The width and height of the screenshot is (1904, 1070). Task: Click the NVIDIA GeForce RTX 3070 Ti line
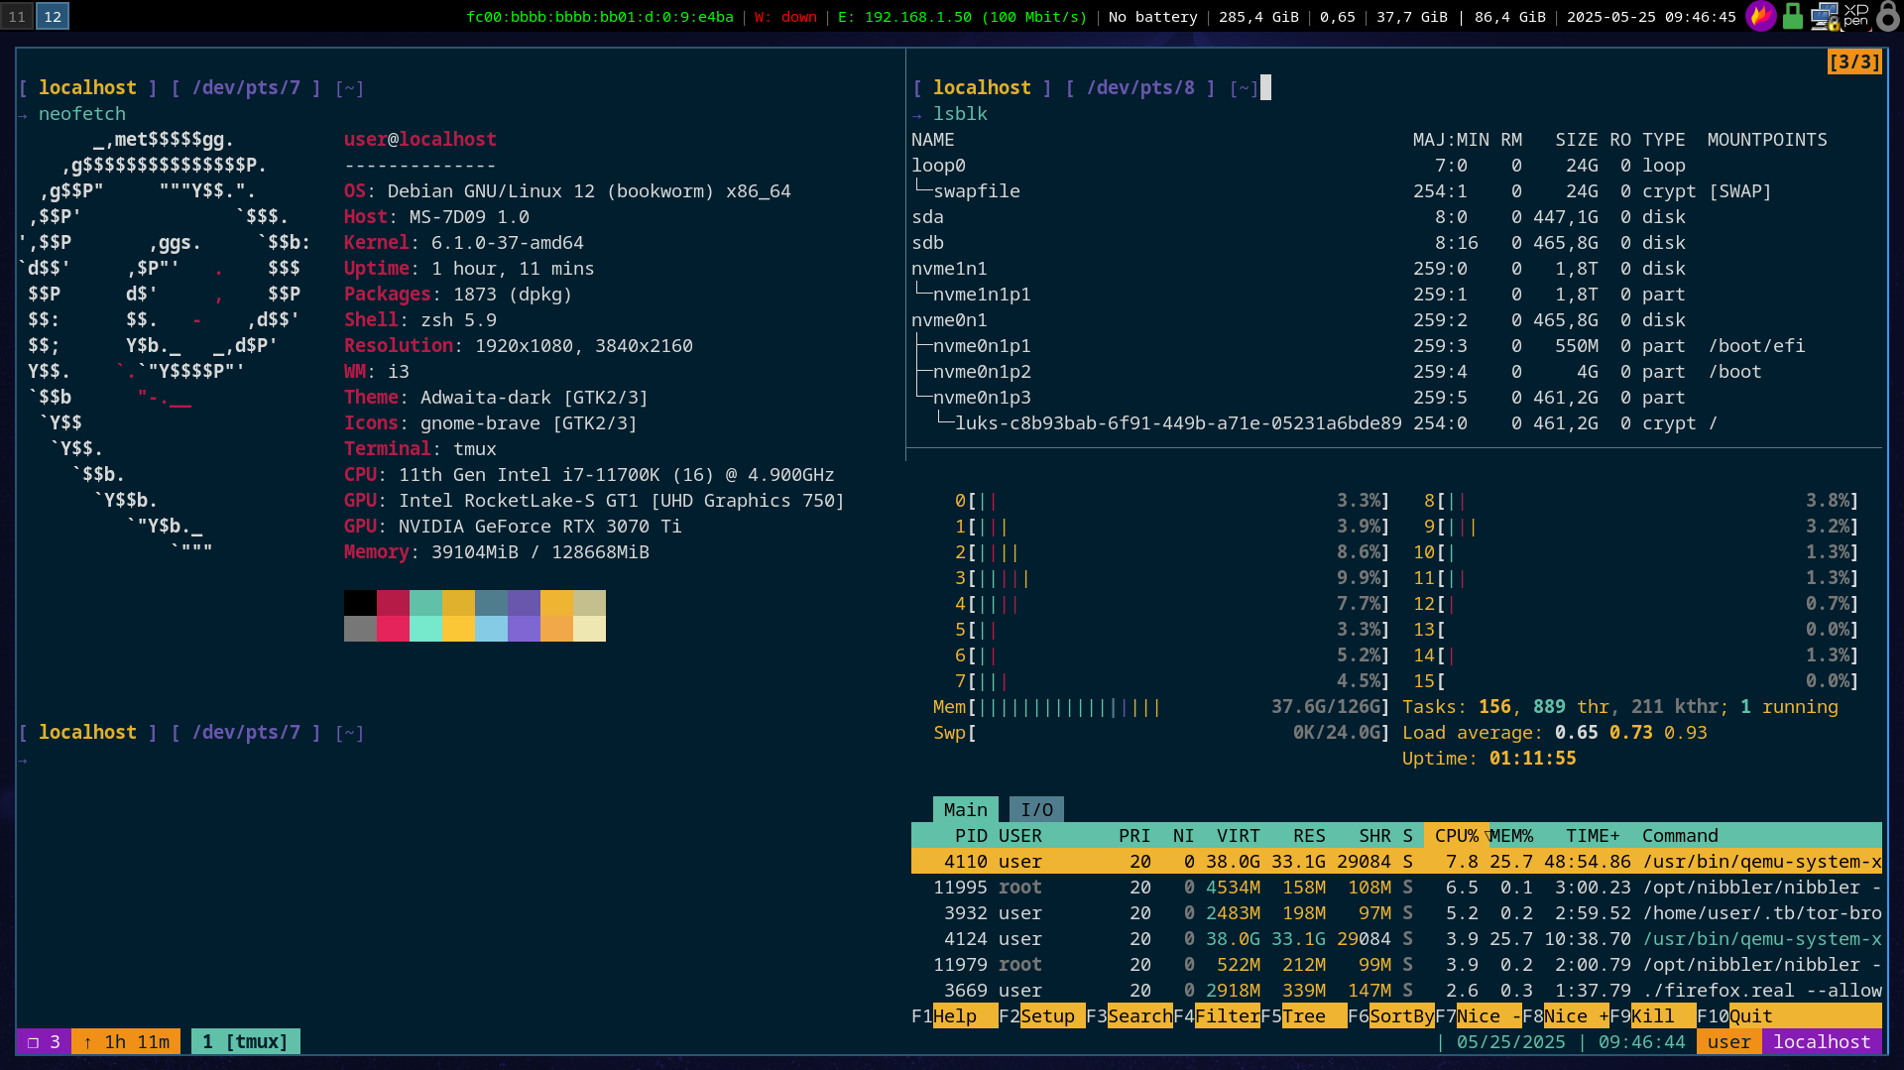coord(513,526)
